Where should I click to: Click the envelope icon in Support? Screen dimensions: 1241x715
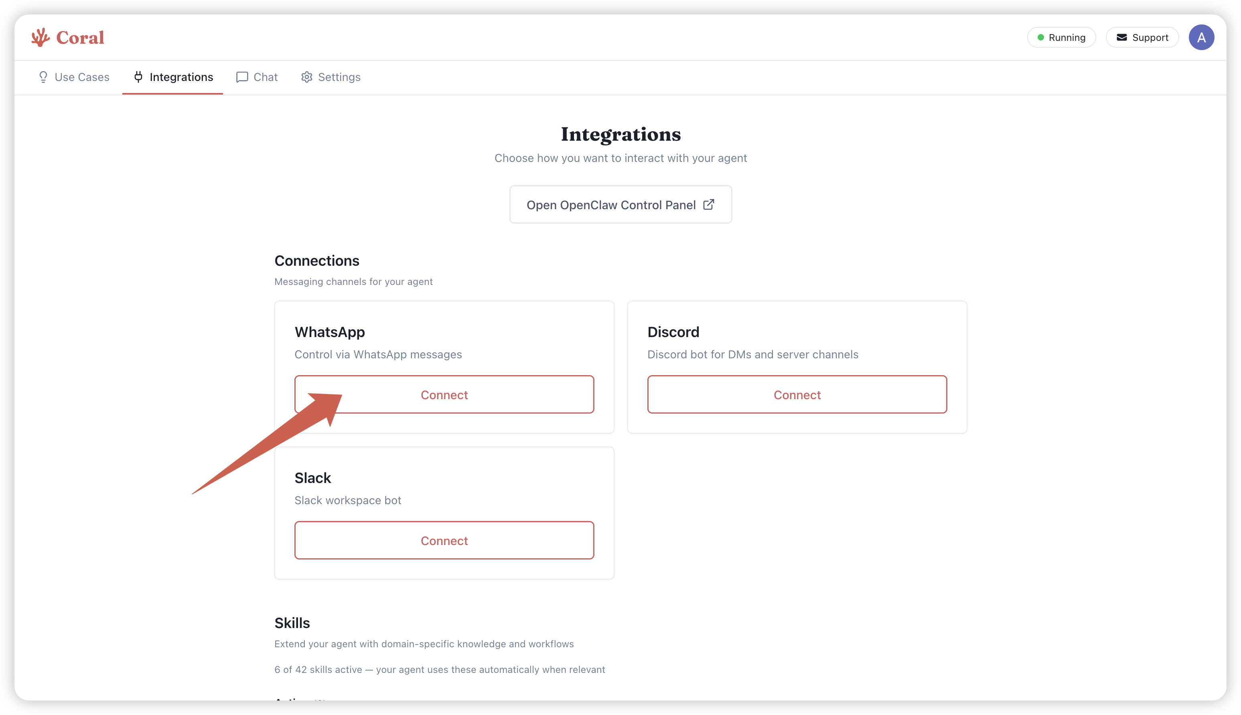(1121, 37)
